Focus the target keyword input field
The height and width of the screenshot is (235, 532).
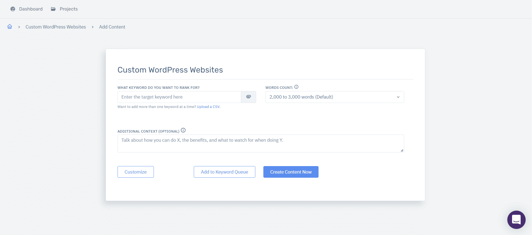pyautogui.click(x=179, y=97)
